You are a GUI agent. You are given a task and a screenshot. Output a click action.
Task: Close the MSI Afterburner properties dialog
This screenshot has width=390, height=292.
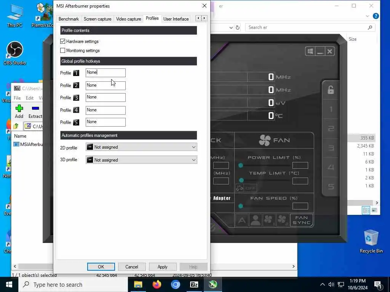click(205, 6)
